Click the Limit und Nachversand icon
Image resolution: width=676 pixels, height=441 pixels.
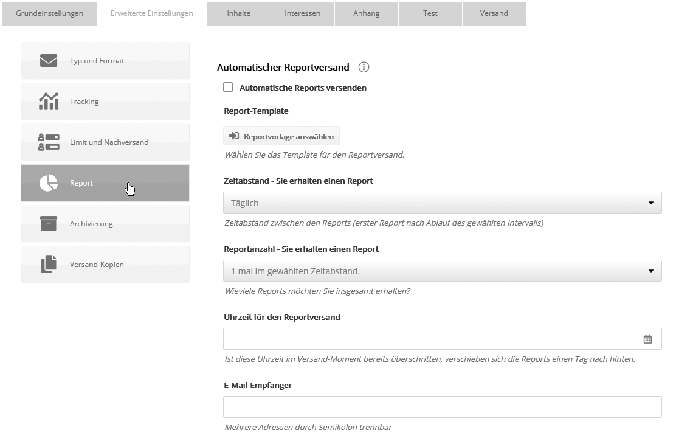(x=49, y=142)
